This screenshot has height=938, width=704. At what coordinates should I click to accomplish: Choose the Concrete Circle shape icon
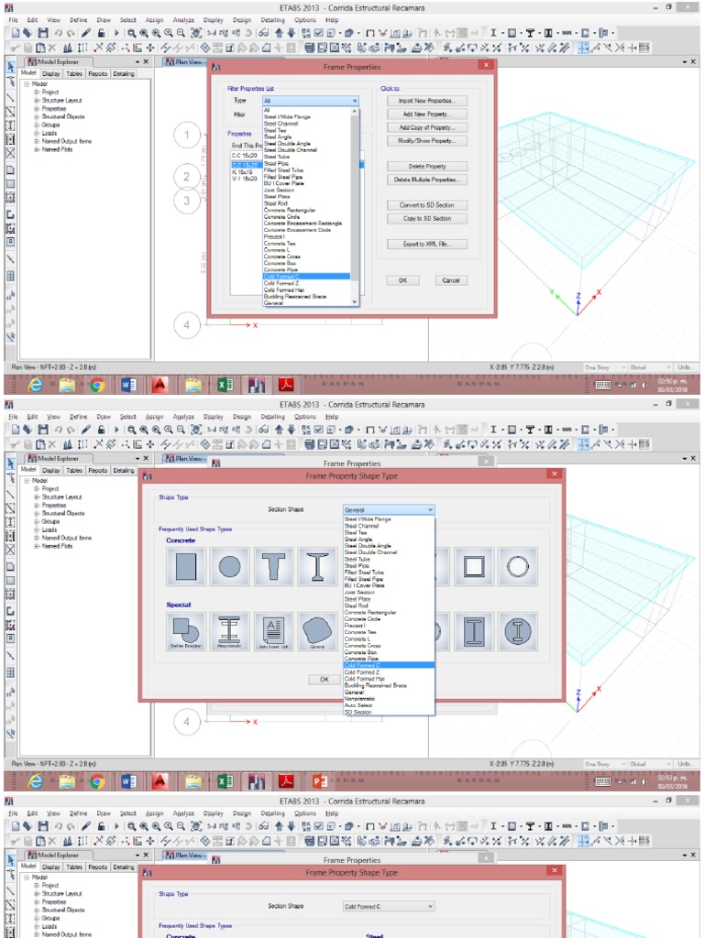click(229, 568)
